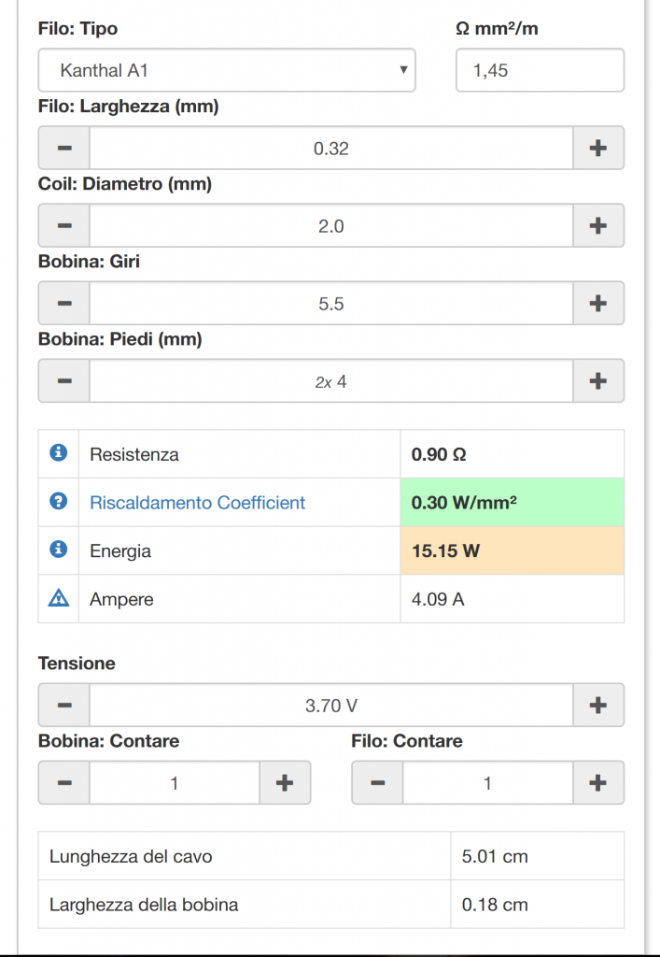Image resolution: width=660 pixels, height=957 pixels.
Task: Decrease Filo: Larghezza with minus button
Action: (x=64, y=148)
